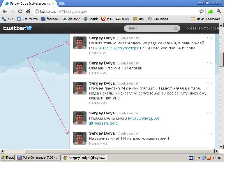This screenshot has height=175, width=233.
Task: Click the orange round tray icon
Action: tap(209, 158)
